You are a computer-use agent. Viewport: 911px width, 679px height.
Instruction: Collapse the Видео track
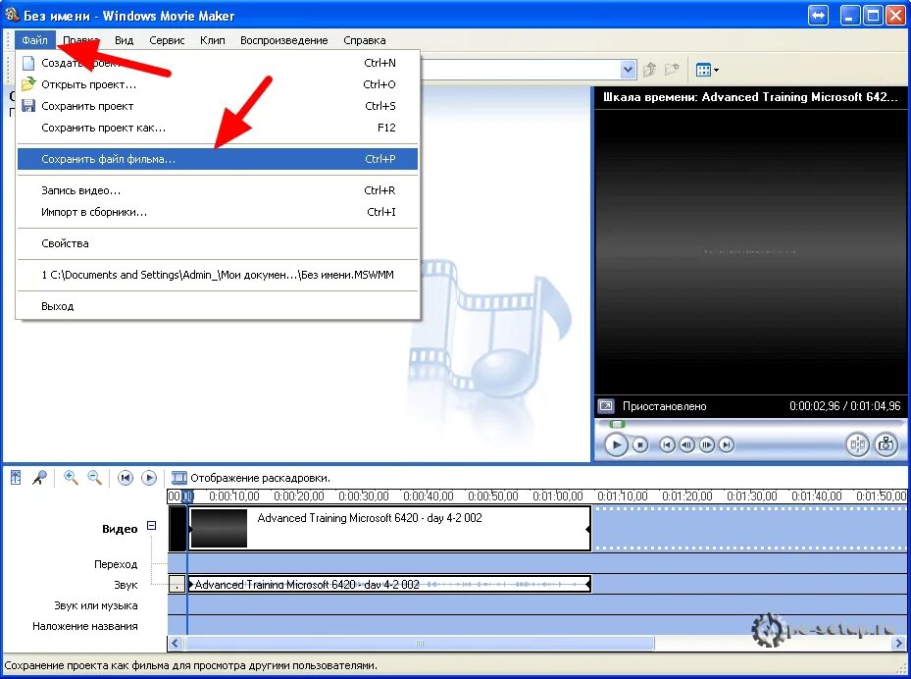click(152, 528)
